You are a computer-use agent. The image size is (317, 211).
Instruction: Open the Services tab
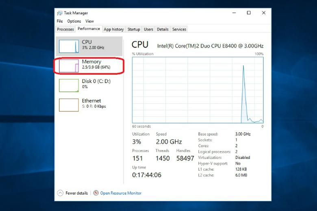[179, 29]
